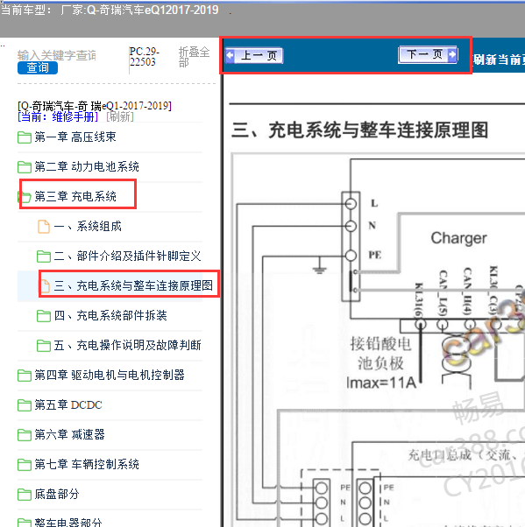Expand 二、部件介绍及插件针脚定义 folder

[127, 256]
